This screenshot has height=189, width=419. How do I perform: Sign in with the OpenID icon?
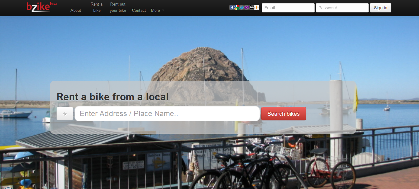tap(257, 7)
